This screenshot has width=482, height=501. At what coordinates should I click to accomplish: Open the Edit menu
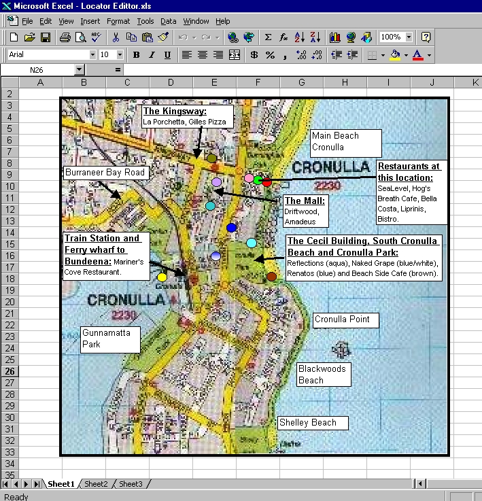46,21
